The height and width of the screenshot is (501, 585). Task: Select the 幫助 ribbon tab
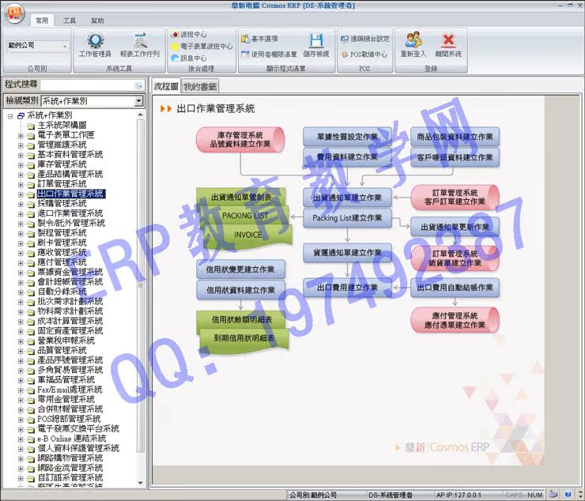(x=97, y=21)
